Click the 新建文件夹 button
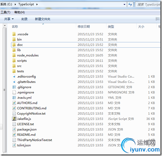Image resolution: width=162 pixels, height=156 pixels. (42, 19)
